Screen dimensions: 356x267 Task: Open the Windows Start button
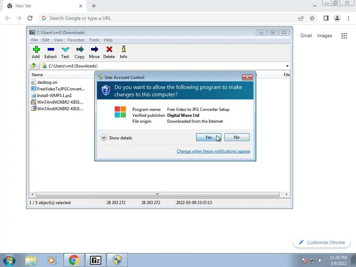(9, 260)
